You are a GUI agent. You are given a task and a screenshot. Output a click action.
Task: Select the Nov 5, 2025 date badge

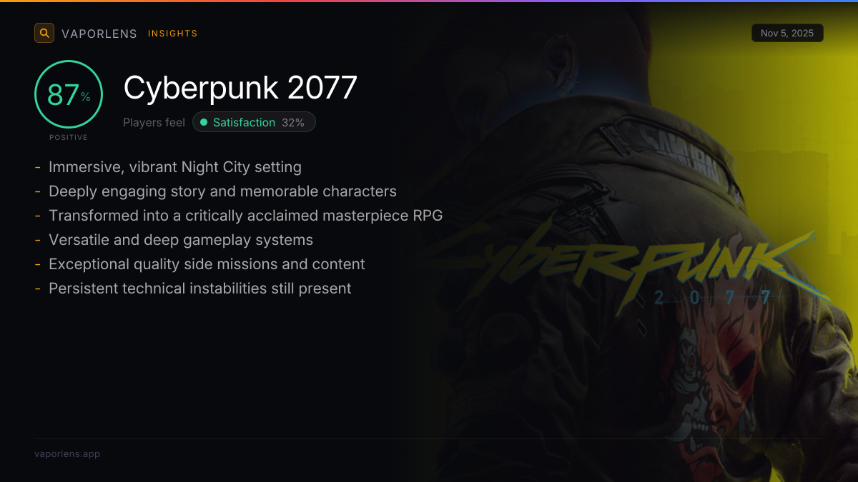[787, 33]
